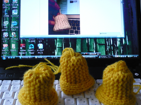Click the Windows Start orb
This screenshot has width=141, height=105.
[x=4, y=57]
